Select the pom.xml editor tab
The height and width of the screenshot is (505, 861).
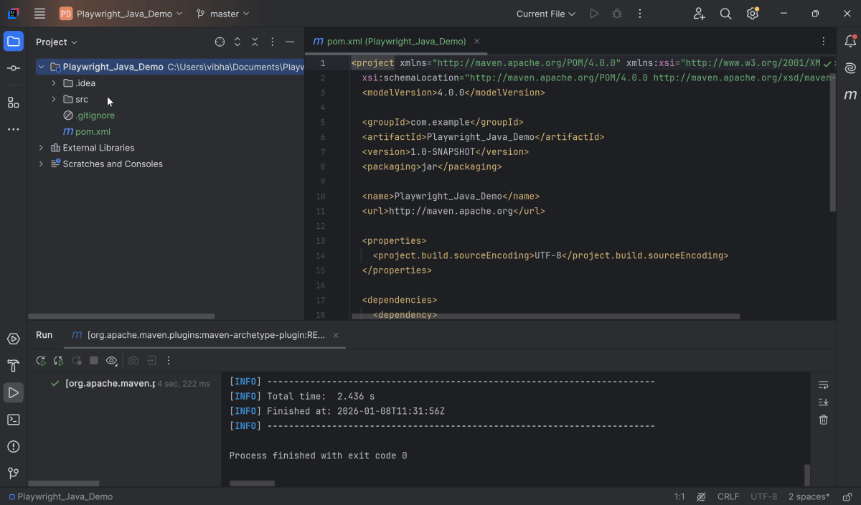coord(396,42)
